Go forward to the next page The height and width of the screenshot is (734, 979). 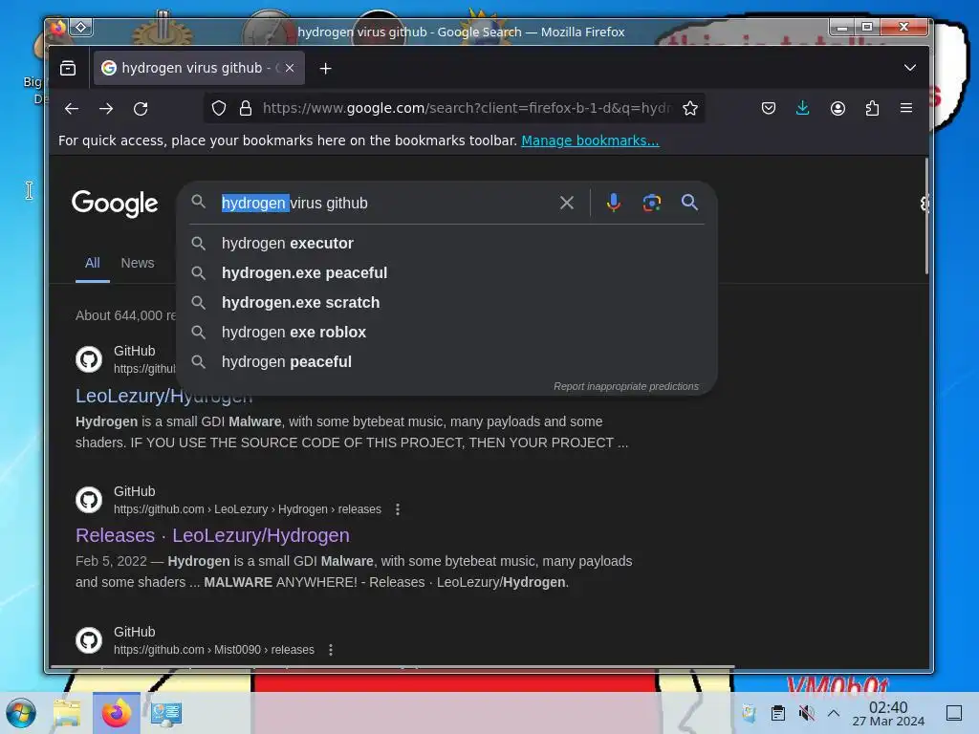[x=106, y=109]
